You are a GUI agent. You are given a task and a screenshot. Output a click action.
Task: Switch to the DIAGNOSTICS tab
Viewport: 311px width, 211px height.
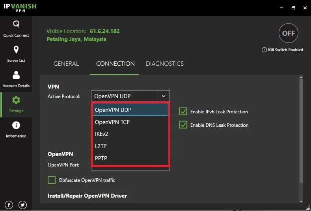pyautogui.click(x=165, y=64)
